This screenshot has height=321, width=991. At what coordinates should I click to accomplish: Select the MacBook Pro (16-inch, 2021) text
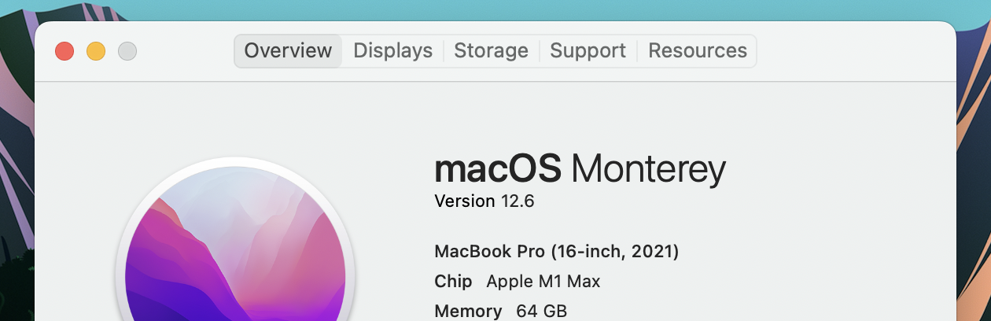pos(556,253)
